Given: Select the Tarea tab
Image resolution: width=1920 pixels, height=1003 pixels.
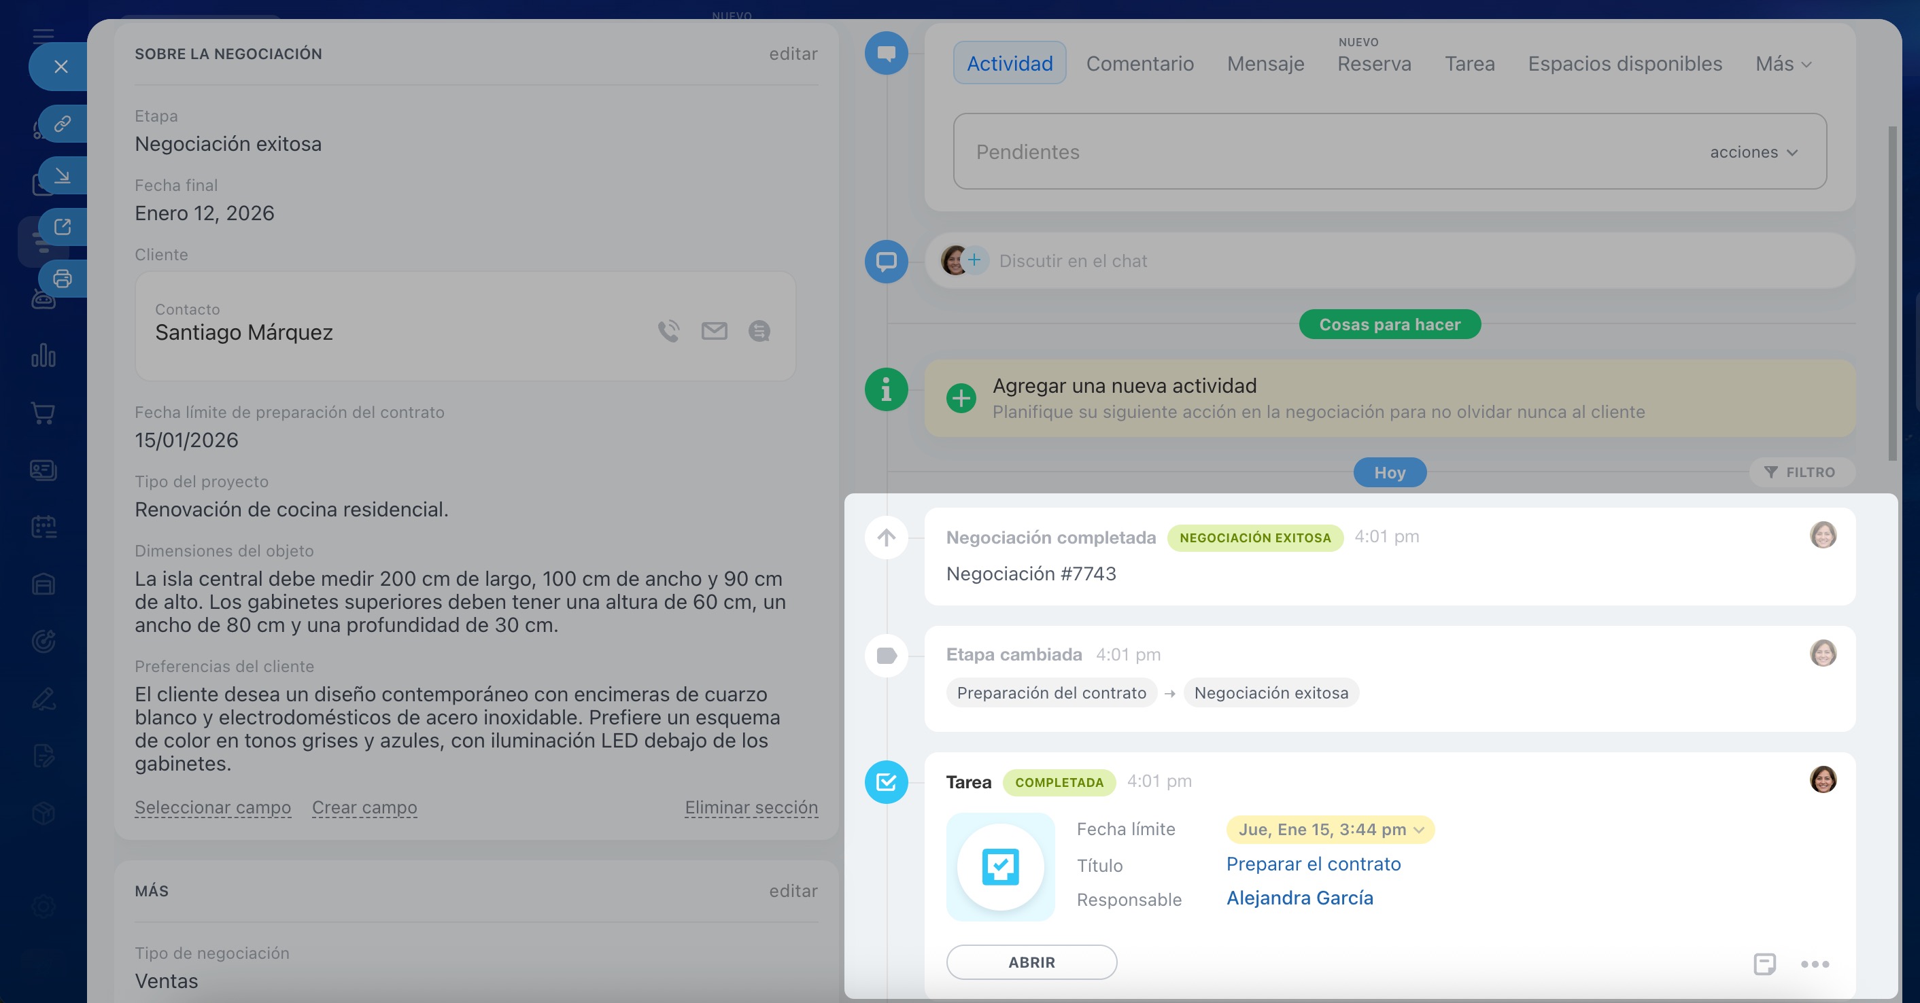Looking at the screenshot, I should [x=1469, y=64].
